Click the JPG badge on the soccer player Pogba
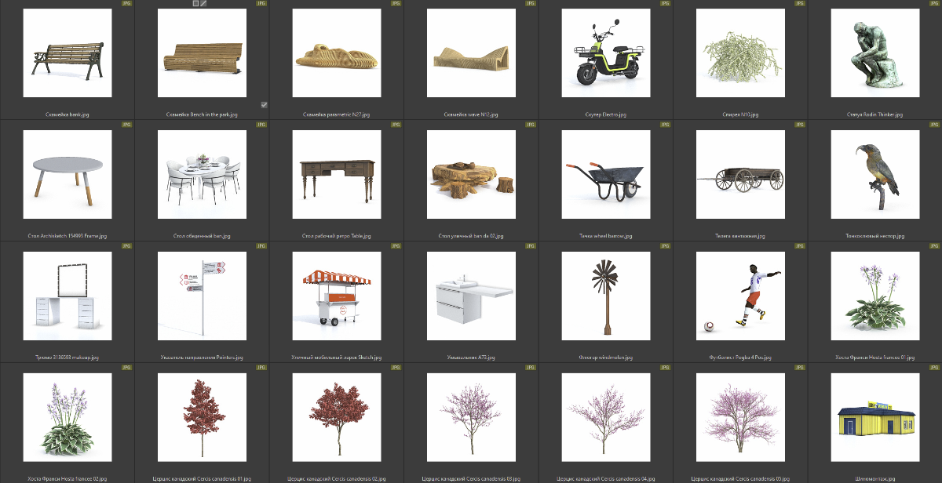The image size is (942, 483). tap(799, 246)
